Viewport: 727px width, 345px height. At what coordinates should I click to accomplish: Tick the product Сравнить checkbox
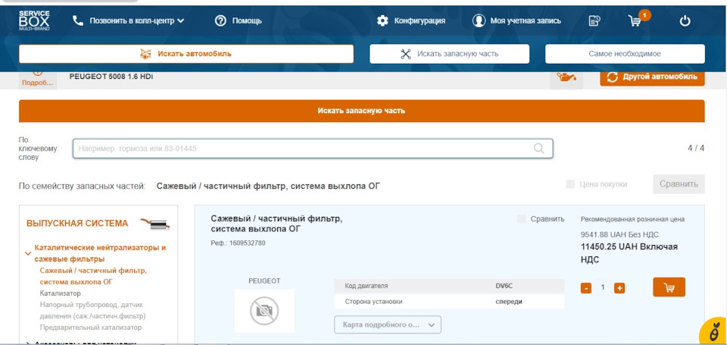(522, 218)
